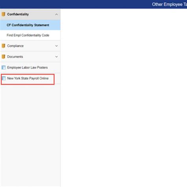Open Employee Labor Law Posters link
Screen dimensions: 187x187
27,67
